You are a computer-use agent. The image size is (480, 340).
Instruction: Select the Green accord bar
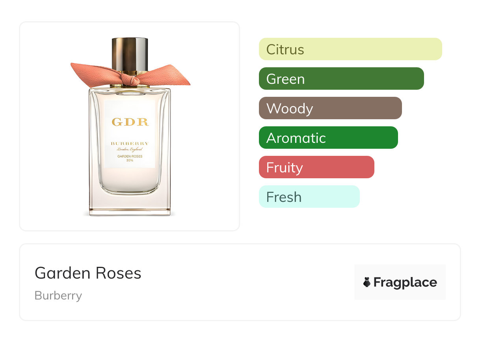coord(341,79)
